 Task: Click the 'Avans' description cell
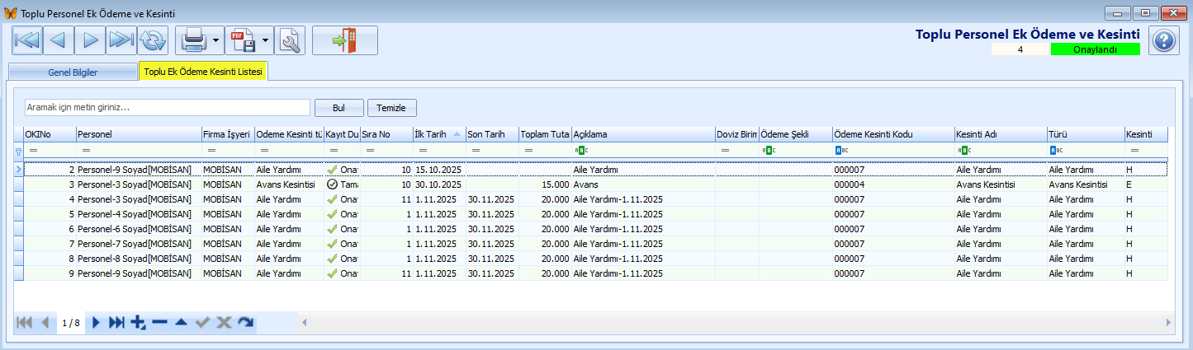tap(643, 184)
